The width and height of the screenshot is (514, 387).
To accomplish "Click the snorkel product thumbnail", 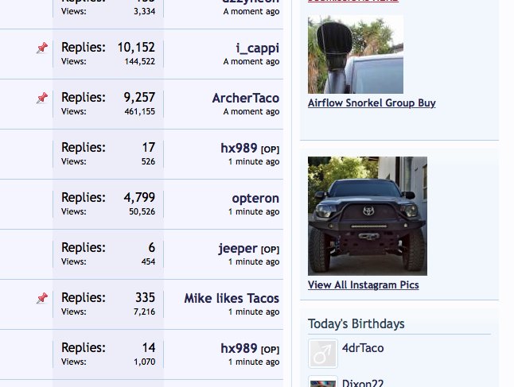I will [x=356, y=54].
